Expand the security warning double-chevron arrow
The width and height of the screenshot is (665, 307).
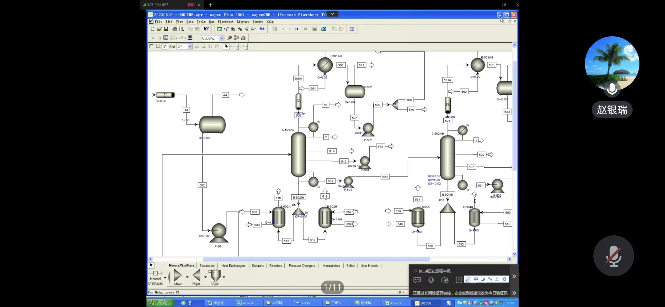point(514,293)
